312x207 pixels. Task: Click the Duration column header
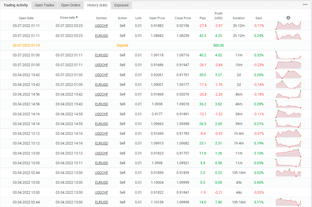point(238,18)
